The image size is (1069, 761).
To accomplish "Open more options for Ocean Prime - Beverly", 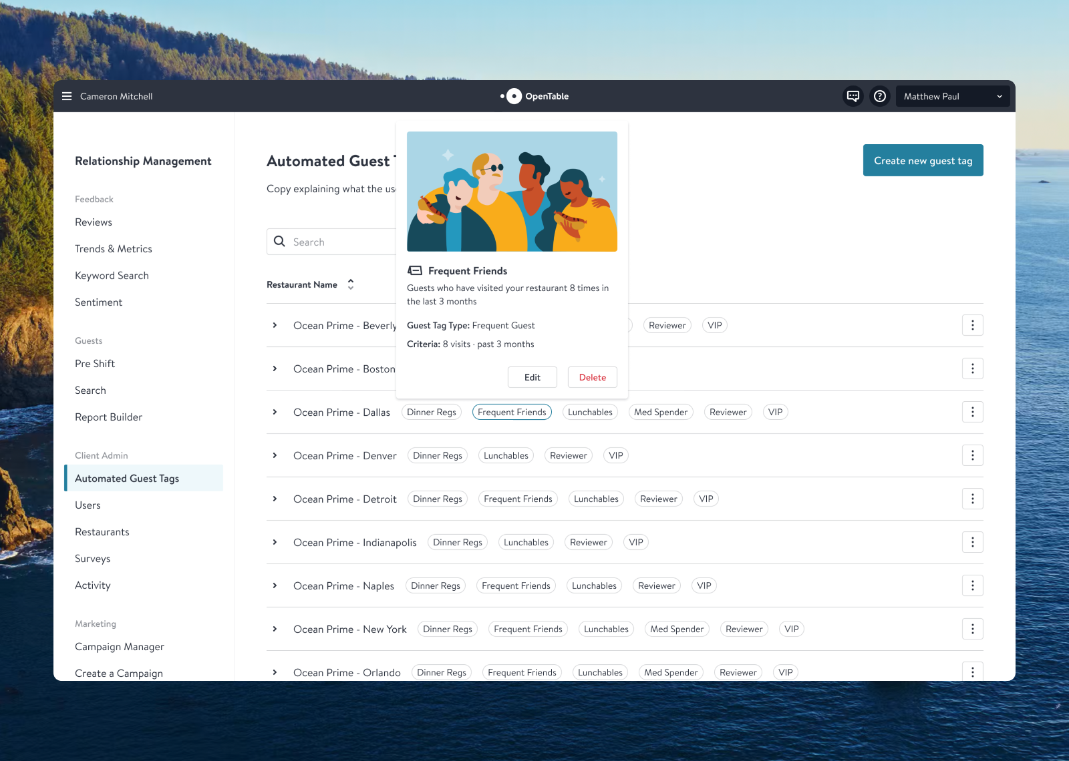I will click(973, 325).
